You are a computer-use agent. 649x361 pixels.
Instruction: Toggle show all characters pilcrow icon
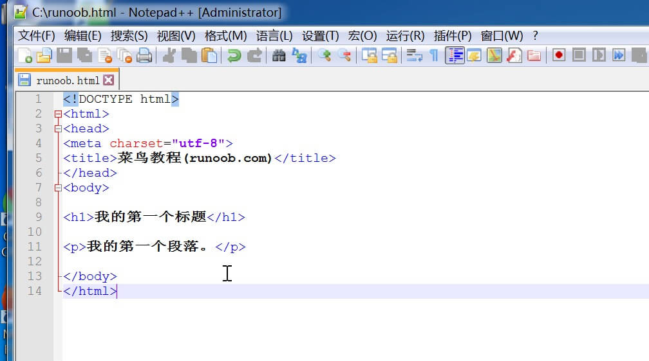click(434, 56)
